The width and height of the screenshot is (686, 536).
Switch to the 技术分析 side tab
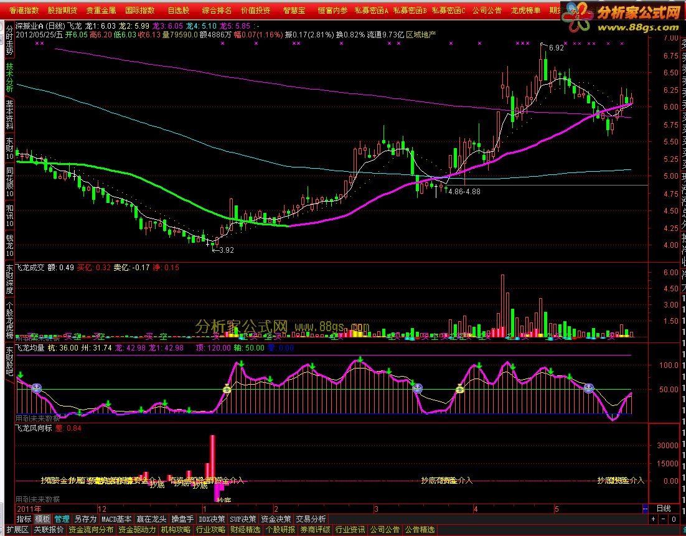(x=9, y=77)
